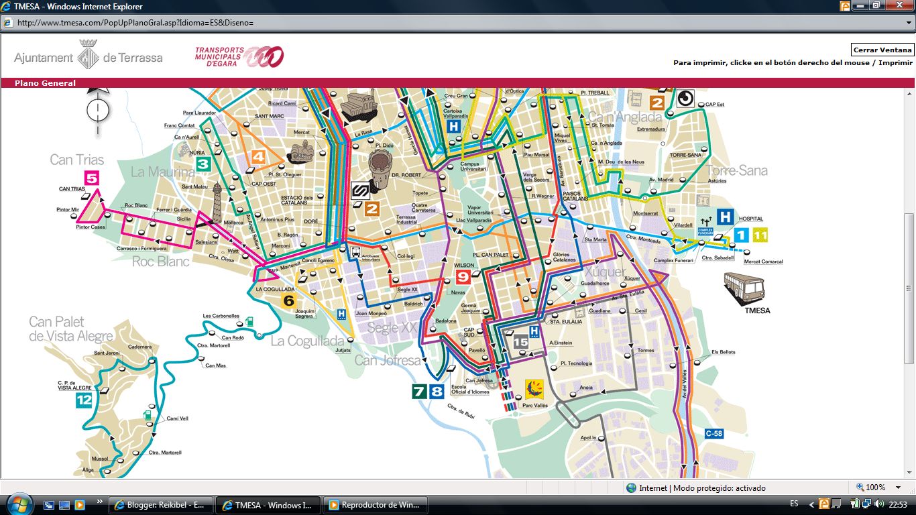Switch to the Reproductor de Windows taskbar button
The image size is (916, 515).
pyautogui.click(x=374, y=505)
